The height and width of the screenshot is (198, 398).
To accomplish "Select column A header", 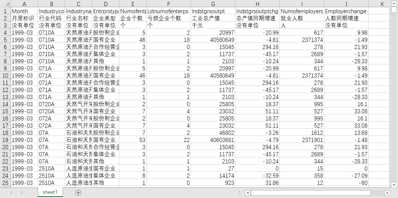I will [x=24, y=4].
